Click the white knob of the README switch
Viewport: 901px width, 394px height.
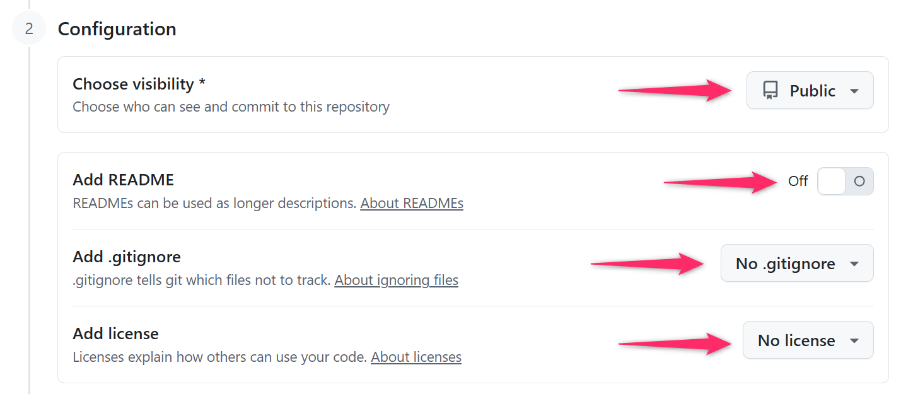(x=832, y=182)
